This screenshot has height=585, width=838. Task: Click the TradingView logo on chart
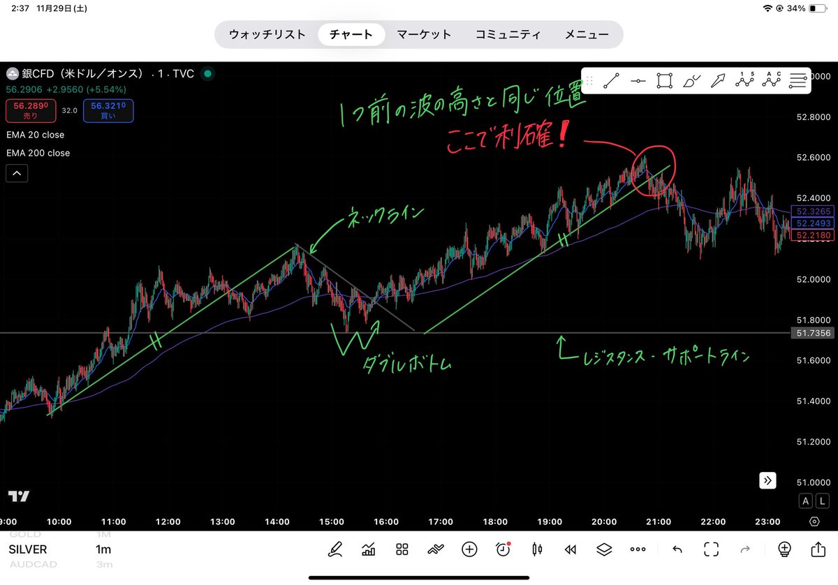(19, 496)
